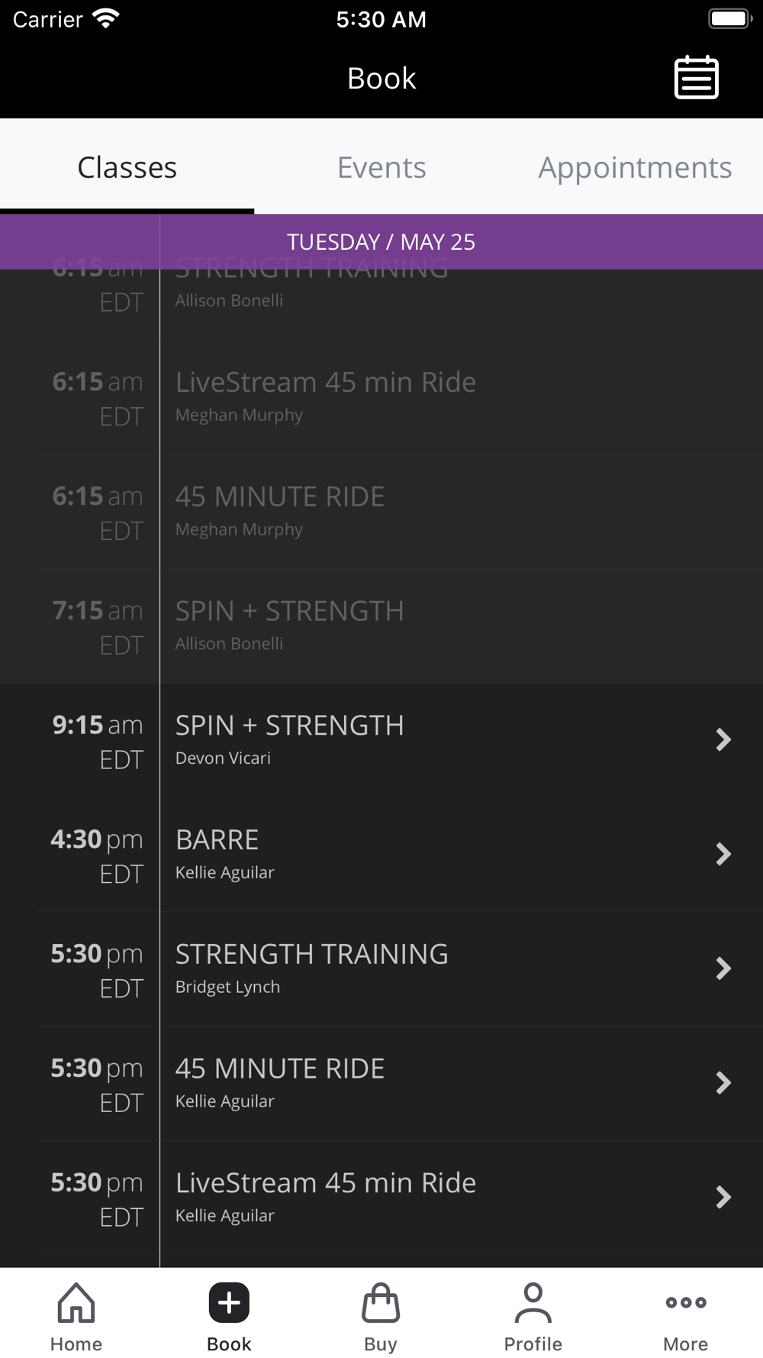Expand 5:30 pm Strength Training chevron

click(723, 968)
